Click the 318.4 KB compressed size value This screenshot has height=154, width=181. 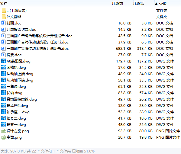click(145, 48)
